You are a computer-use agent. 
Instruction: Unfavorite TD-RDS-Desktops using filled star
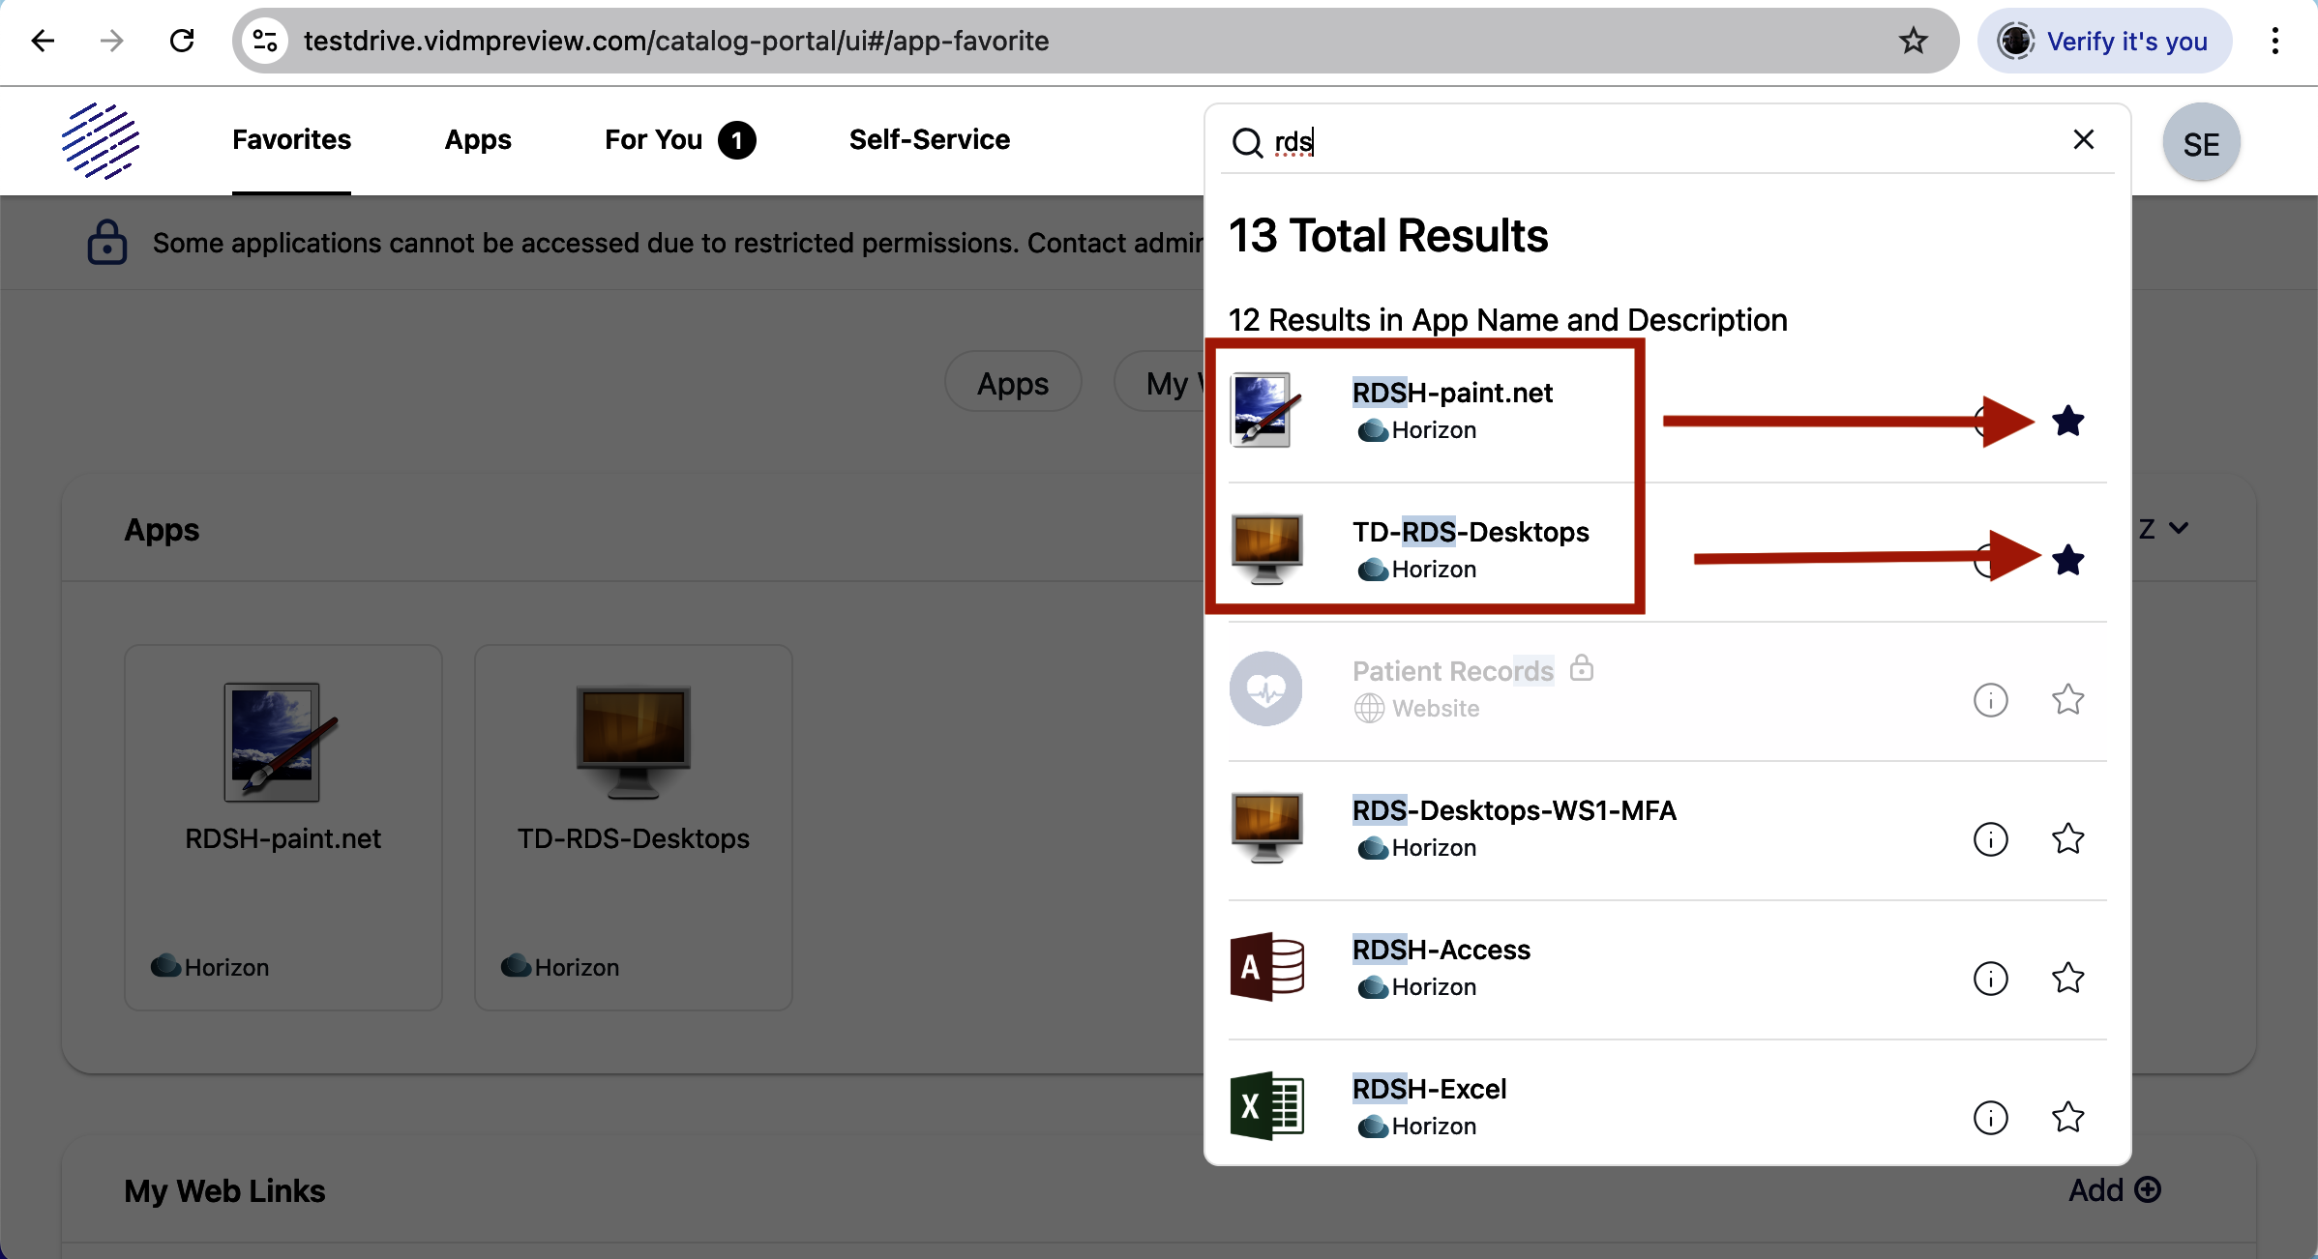(2067, 560)
